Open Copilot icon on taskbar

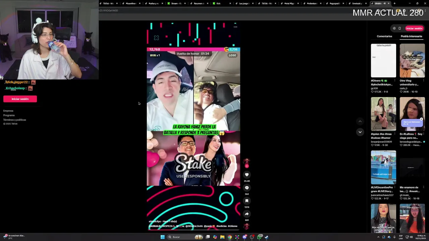215,237
